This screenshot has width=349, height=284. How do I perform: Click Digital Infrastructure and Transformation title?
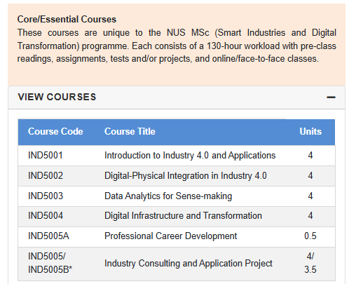point(183,215)
